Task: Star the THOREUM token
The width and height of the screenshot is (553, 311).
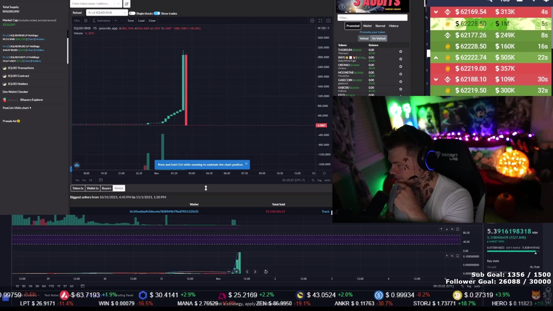Action: 401,52
